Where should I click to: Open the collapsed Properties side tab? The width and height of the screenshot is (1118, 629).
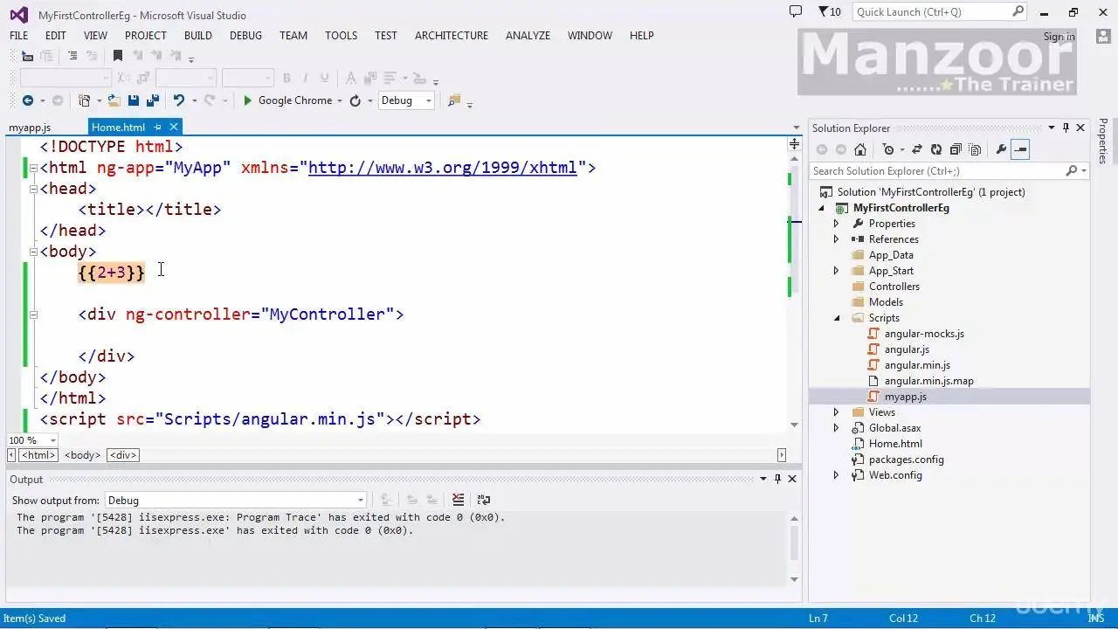point(1103,142)
